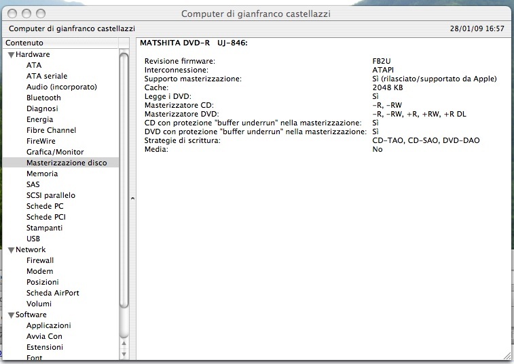The height and width of the screenshot is (364, 514).
Task: Click the split pane divider handle
Action: click(x=132, y=199)
